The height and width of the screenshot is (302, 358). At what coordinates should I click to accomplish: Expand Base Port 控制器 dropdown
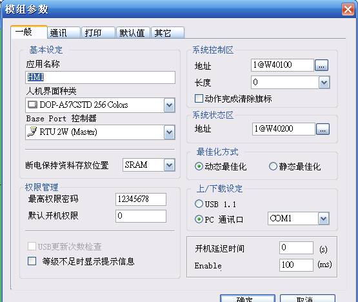pos(170,132)
